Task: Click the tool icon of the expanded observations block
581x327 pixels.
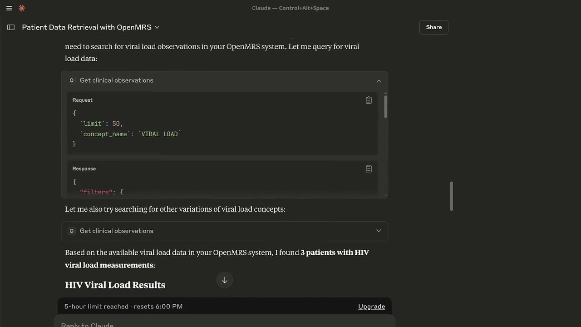Action: pyautogui.click(x=71, y=80)
